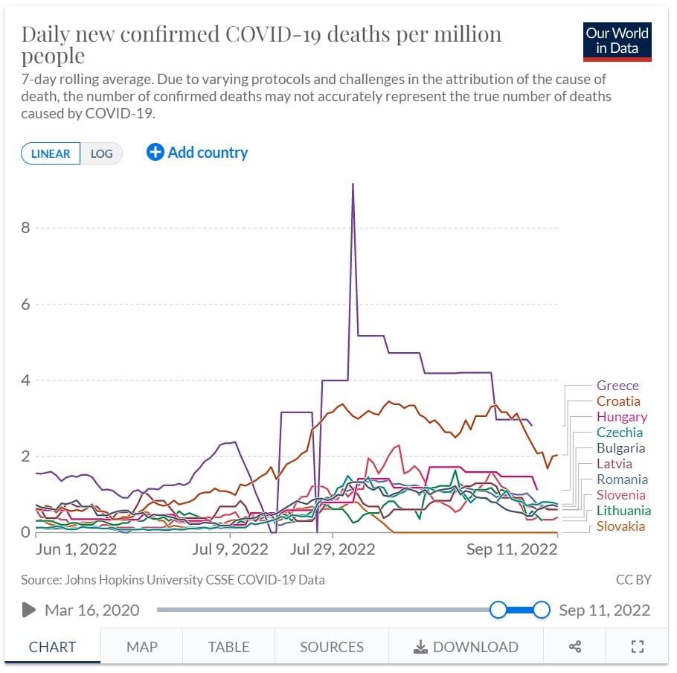Image resolution: width=677 pixels, height=673 pixels.
Task: Click the share icon
Action: pos(575,646)
